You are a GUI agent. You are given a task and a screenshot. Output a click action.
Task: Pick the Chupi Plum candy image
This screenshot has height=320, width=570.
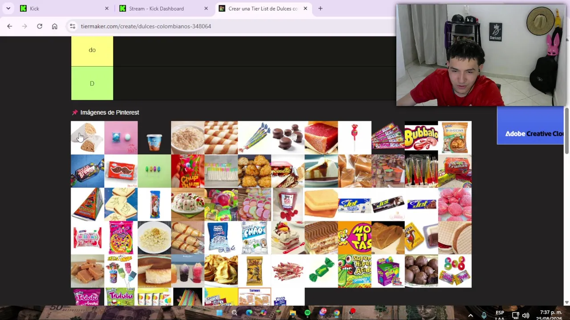pyautogui.click(x=187, y=171)
